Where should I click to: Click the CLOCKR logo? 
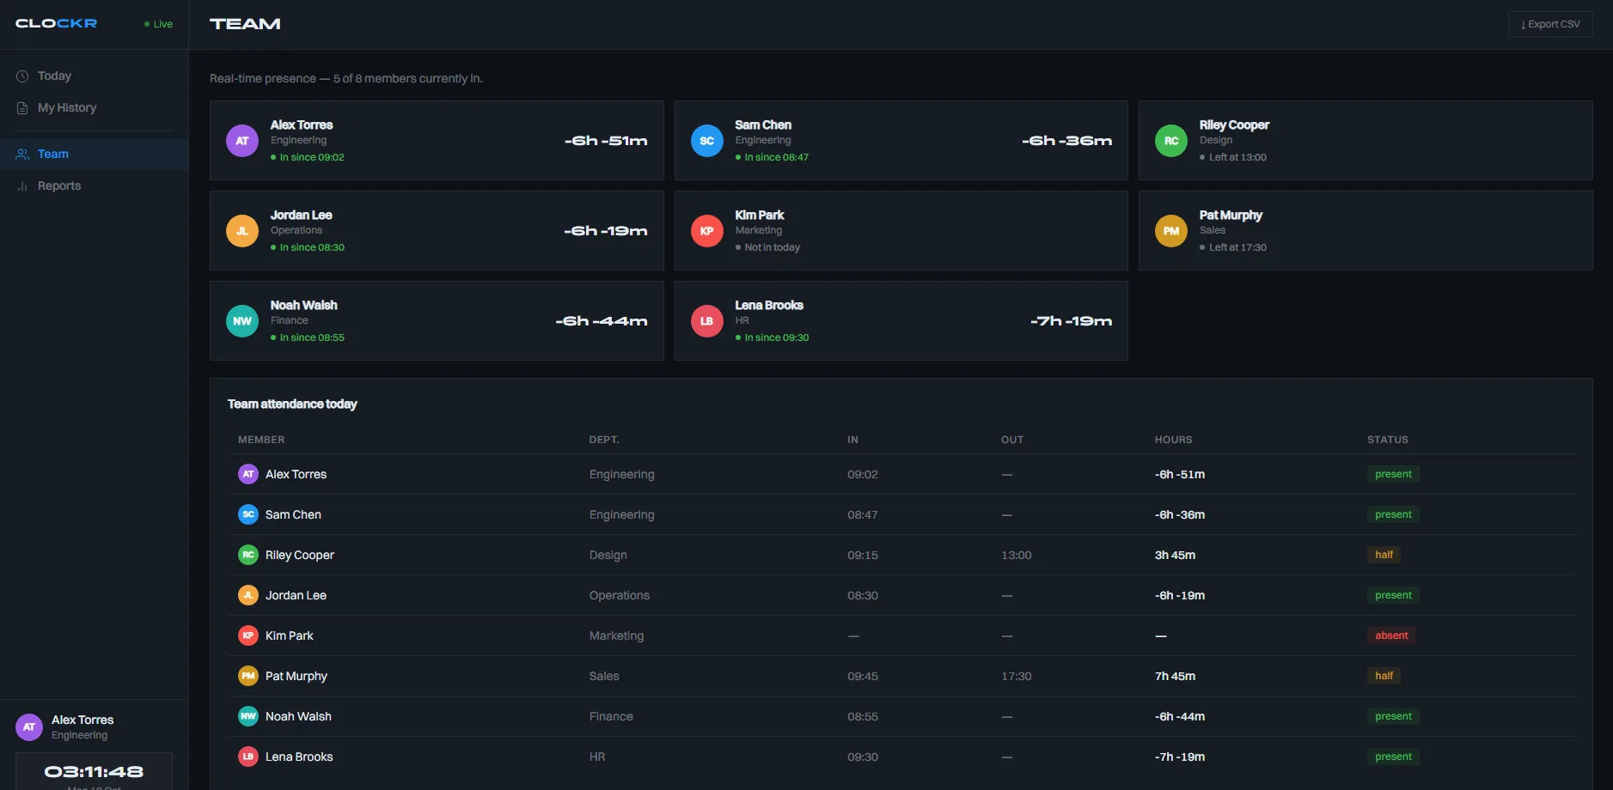coord(56,23)
